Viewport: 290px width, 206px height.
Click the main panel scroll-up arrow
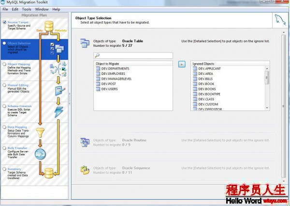tap(284, 32)
